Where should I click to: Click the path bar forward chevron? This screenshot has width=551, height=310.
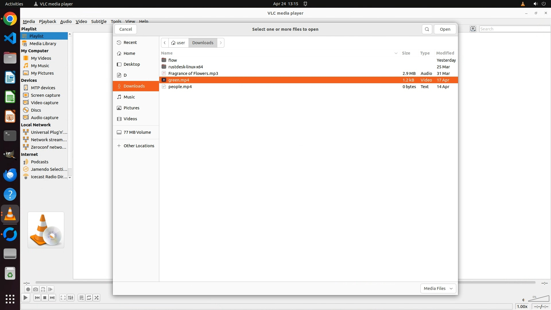[221, 43]
